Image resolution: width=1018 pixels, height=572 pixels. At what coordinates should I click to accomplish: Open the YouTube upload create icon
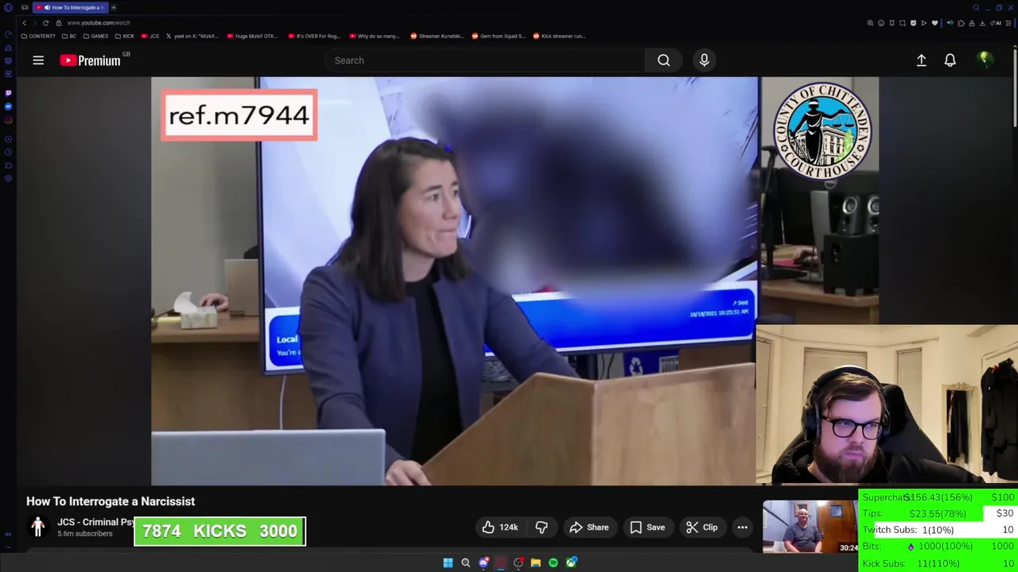(x=921, y=60)
